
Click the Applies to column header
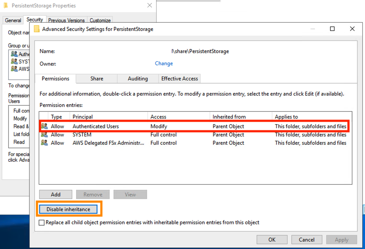coord(311,117)
